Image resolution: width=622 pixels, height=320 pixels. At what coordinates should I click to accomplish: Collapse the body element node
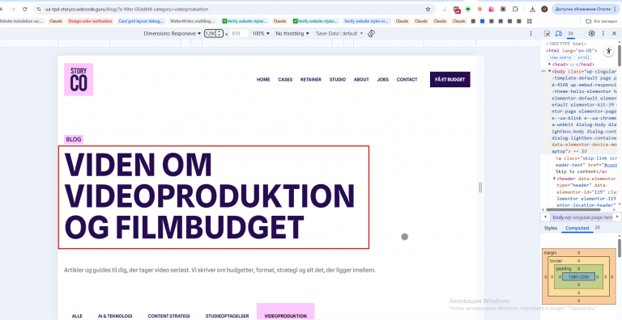click(x=549, y=71)
